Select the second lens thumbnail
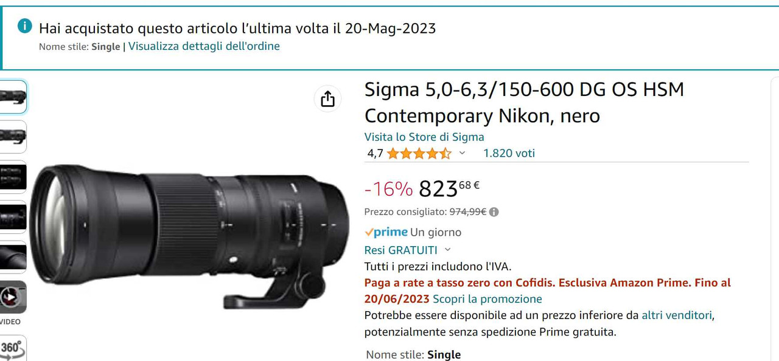The height and width of the screenshot is (361, 779). [x=12, y=136]
